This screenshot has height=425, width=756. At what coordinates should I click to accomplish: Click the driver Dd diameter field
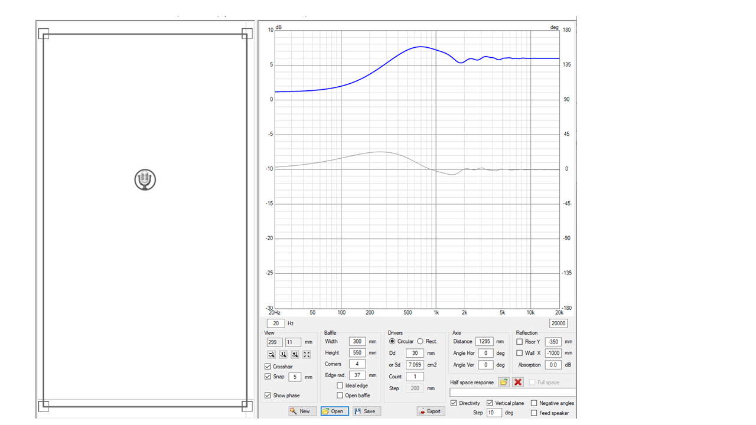(x=415, y=353)
